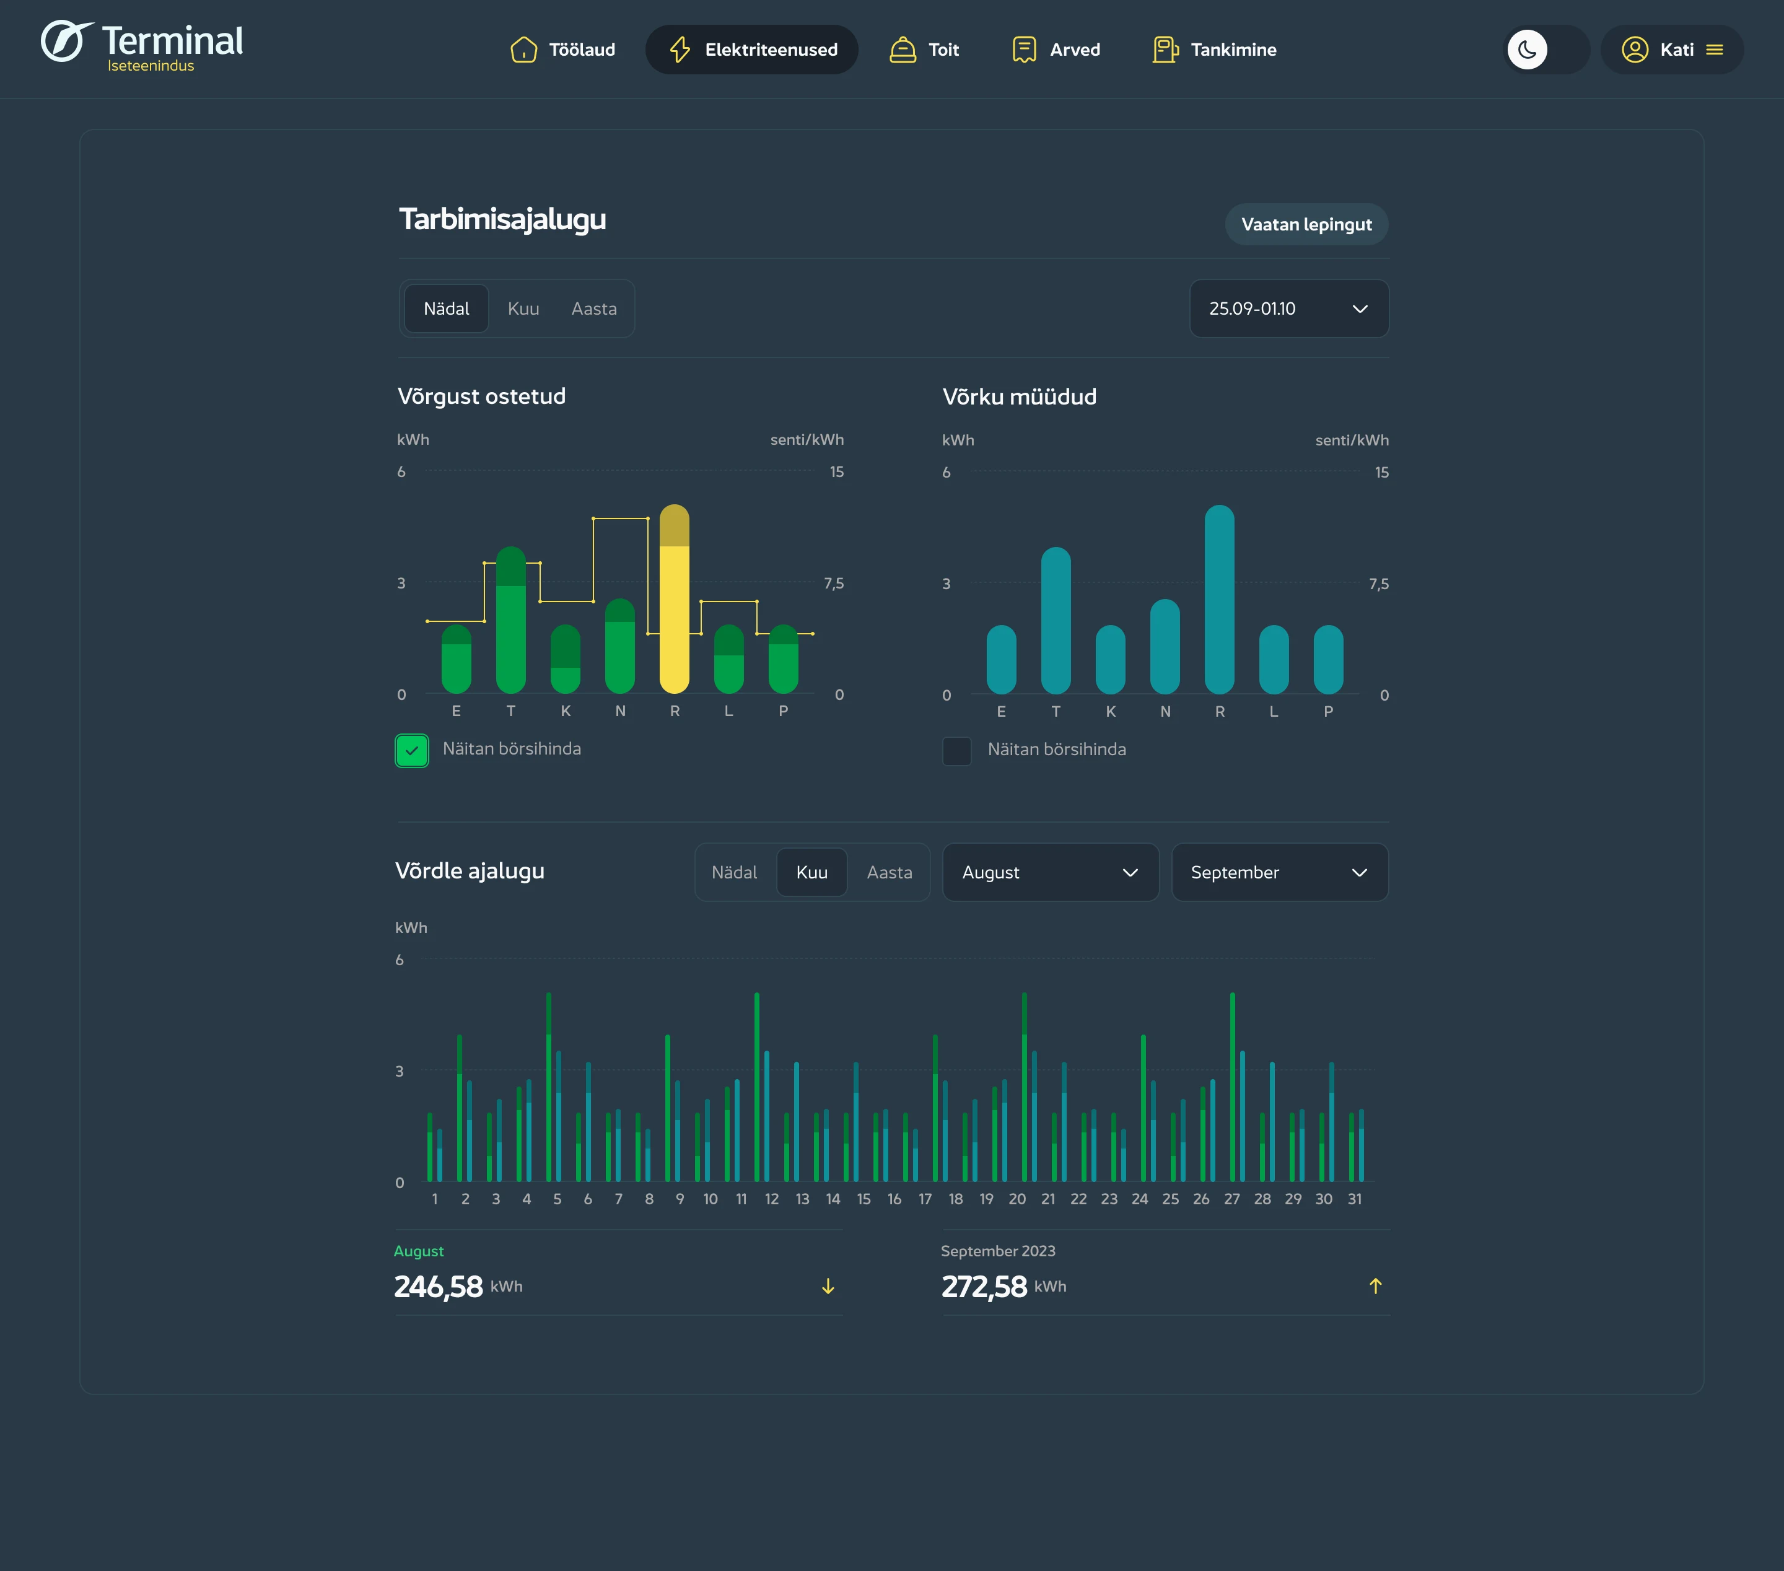
Task: Click the Arved receipt icon
Action: (x=1024, y=50)
